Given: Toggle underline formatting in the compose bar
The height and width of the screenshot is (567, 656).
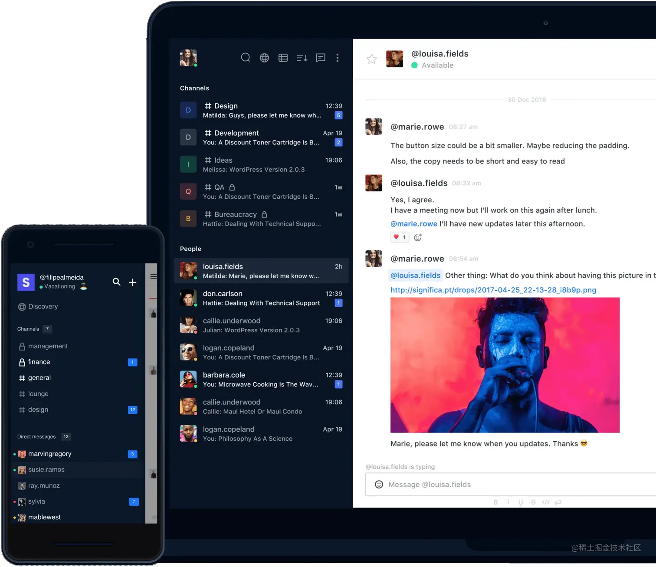Looking at the screenshot, I should point(521,502).
